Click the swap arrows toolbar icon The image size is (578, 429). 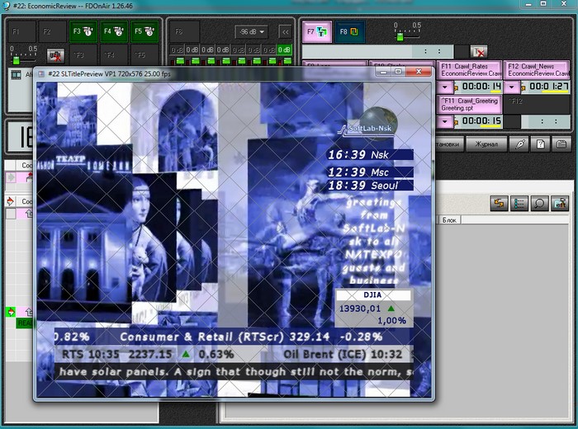pyautogui.click(x=500, y=203)
